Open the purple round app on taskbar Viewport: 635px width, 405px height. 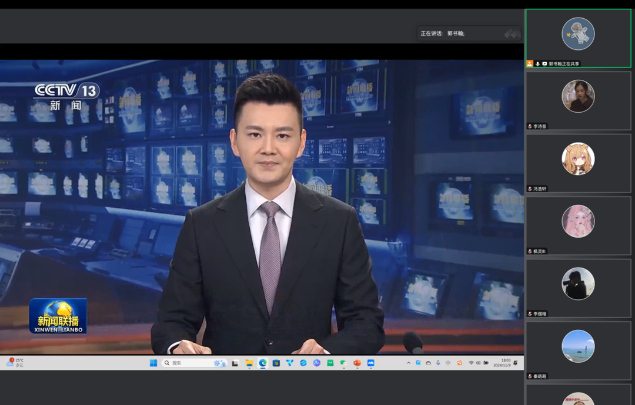[317, 363]
